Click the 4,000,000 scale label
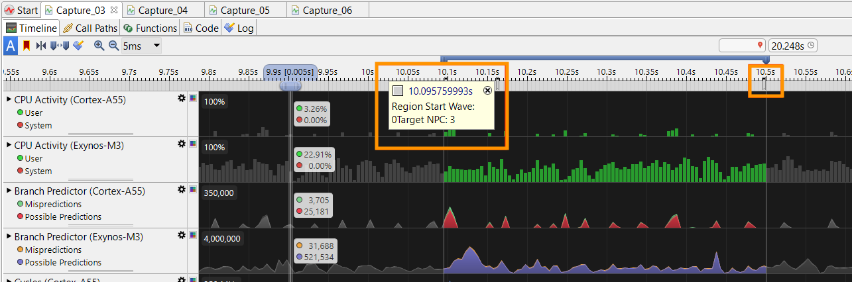Image resolution: width=852 pixels, height=282 pixels. 223,238
